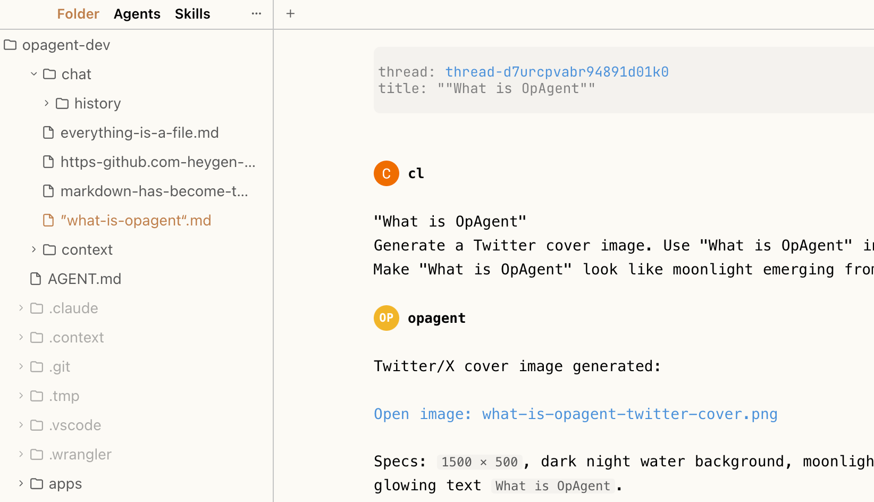The height and width of the screenshot is (502, 874).
Task: Open everything-is-a-file.md
Action: pos(140,132)
